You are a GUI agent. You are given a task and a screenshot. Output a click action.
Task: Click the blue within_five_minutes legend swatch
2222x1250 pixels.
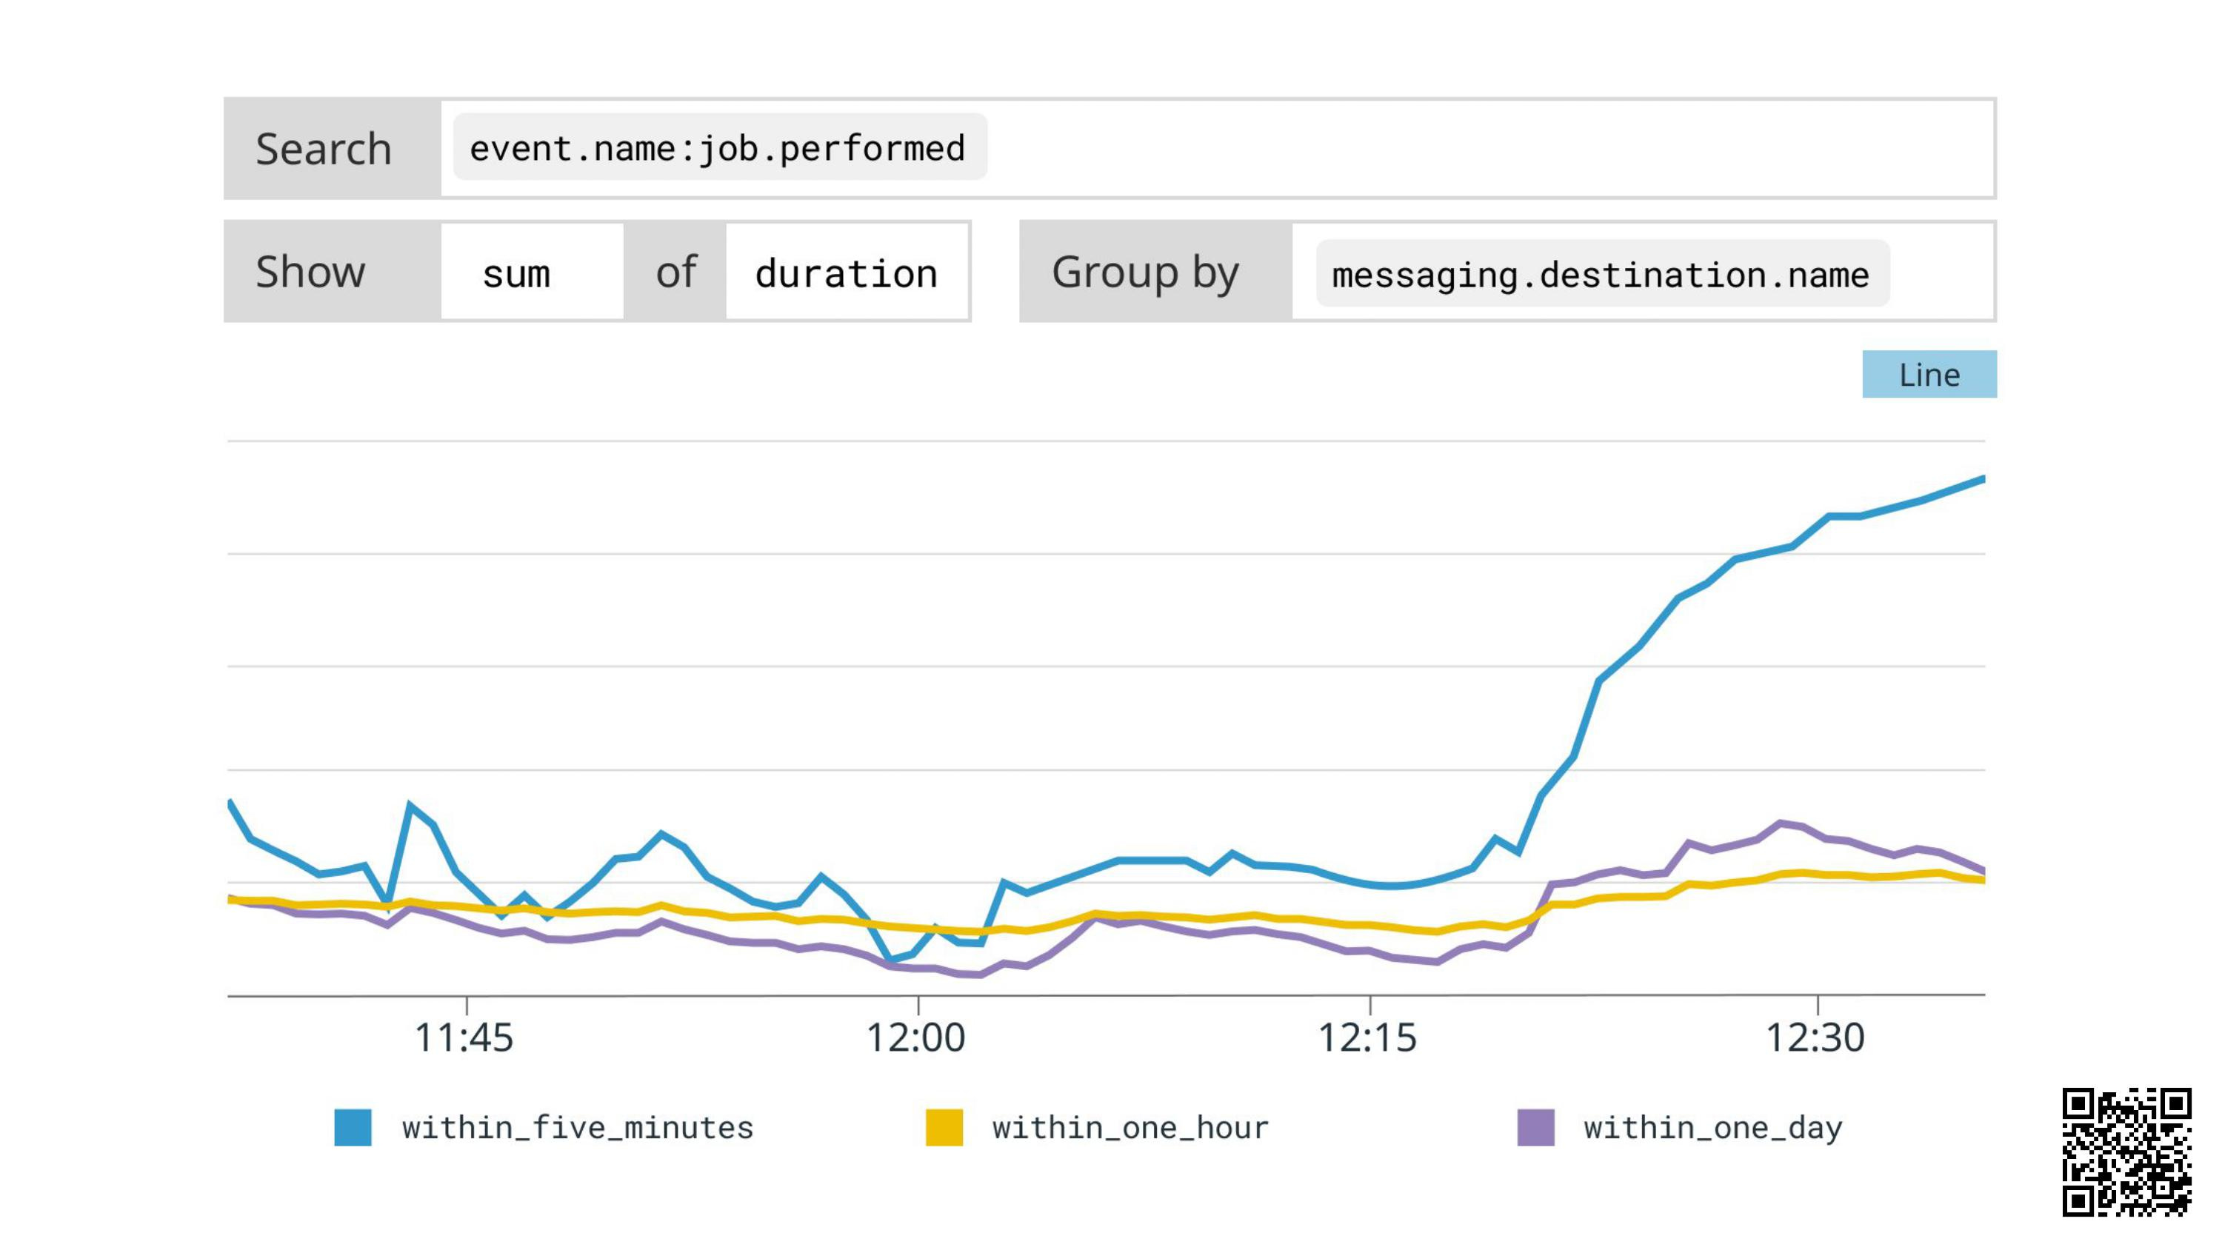coord(353,1128)
